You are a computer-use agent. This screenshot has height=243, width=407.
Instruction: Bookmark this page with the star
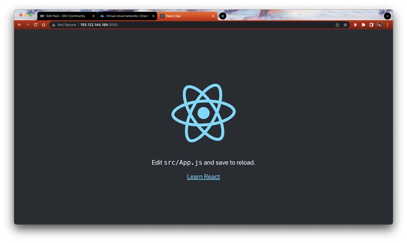pyautogui.click(x=345, y=25)
